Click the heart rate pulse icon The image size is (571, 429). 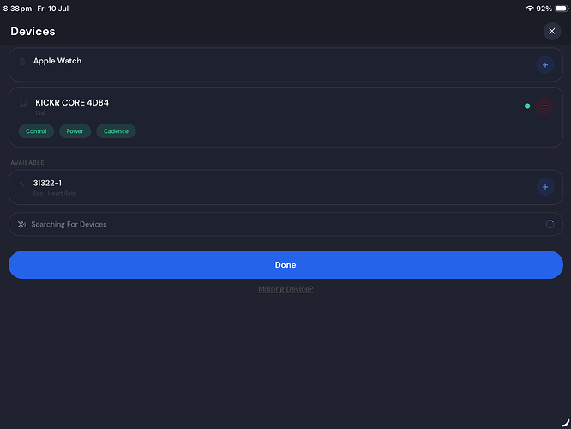pos(22,184)
